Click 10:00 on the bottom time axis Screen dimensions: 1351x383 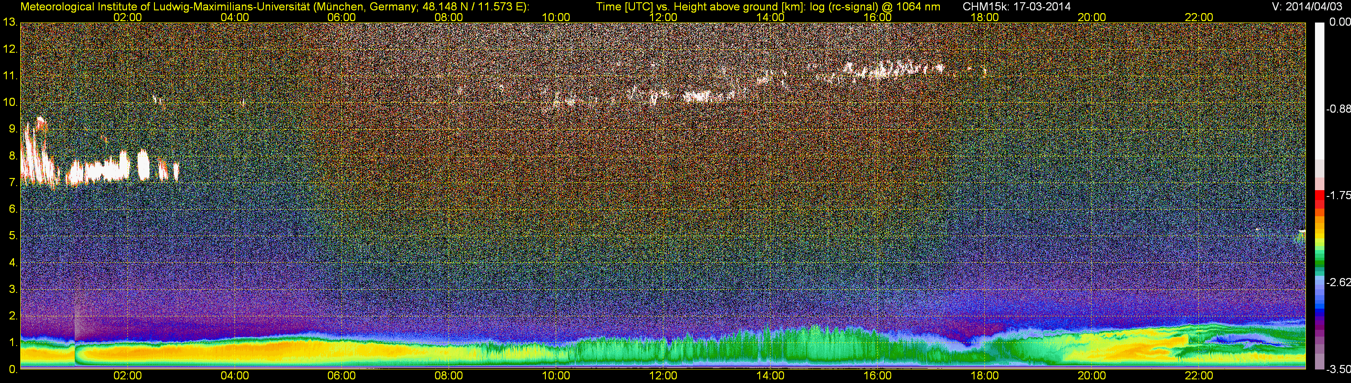point(556,376)
